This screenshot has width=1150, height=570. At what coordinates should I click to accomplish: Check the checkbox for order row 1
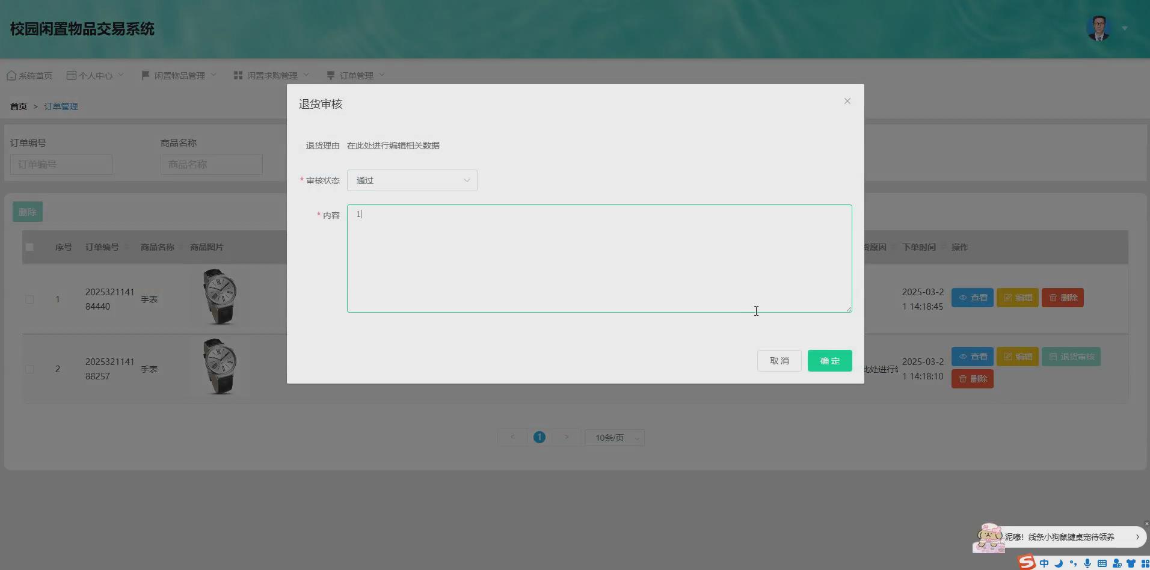(29, 299)
